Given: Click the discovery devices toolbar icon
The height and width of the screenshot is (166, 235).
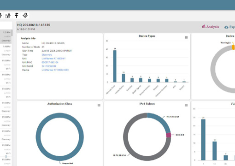Looking at the screenshot, I should coord(8,16).
